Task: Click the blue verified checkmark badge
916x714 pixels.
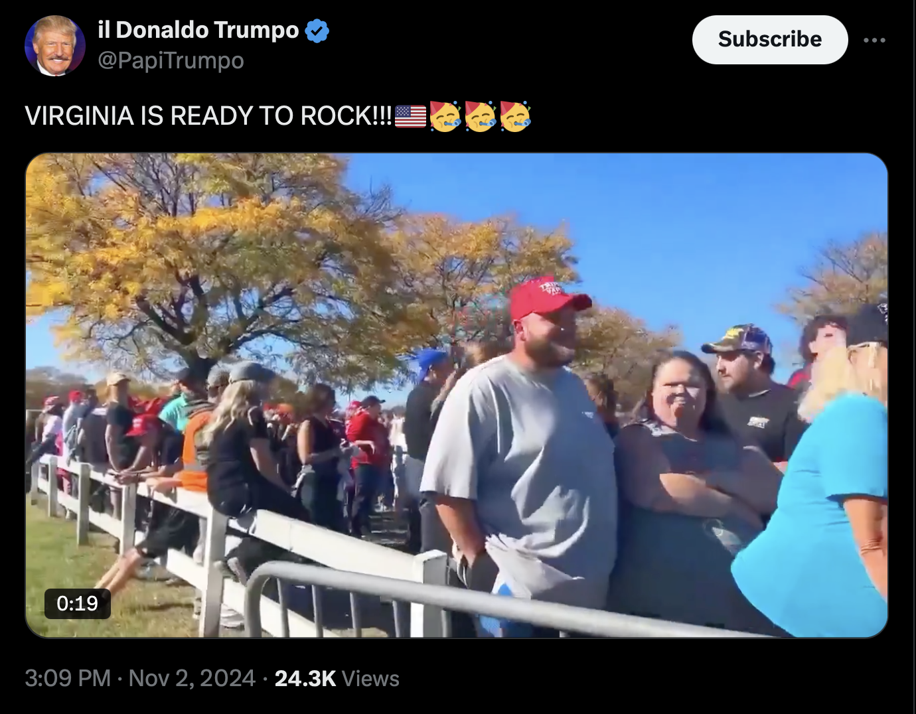Action: point(317,31)
